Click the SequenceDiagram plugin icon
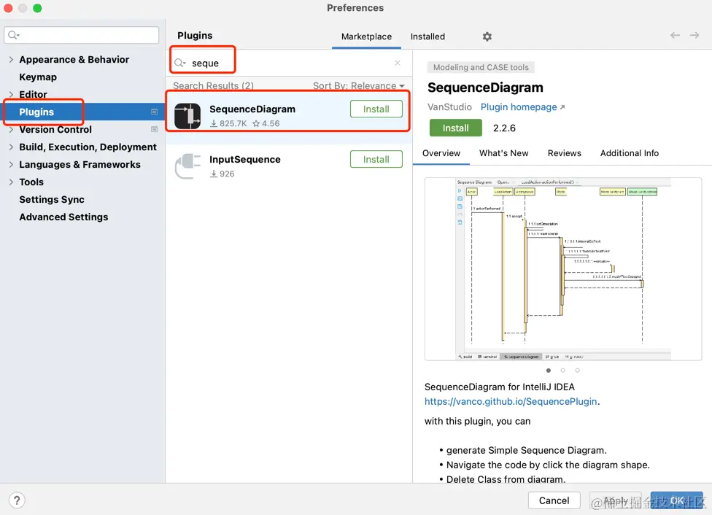This screenshot has height=515, width=712. click(187, 116)
